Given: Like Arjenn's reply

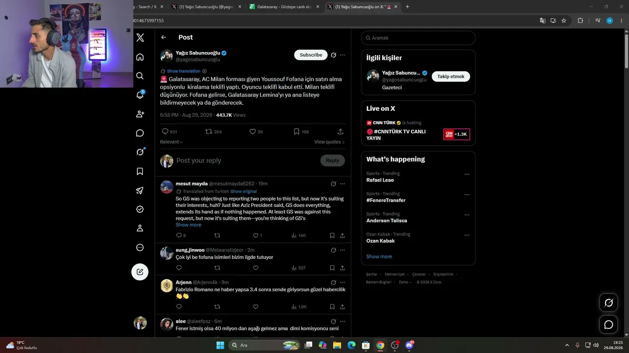Looking at the screenshot, I should click(x=256, y=306).
